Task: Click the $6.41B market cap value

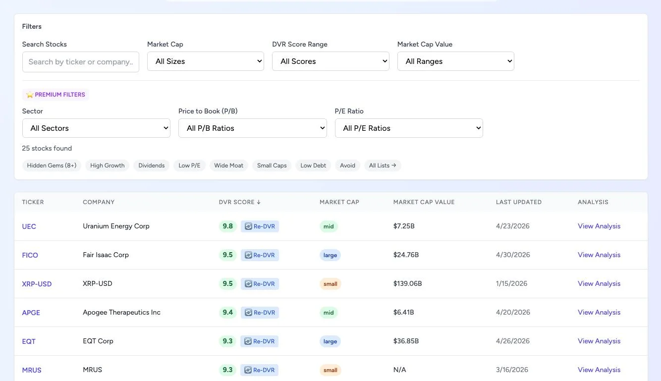Action: 404,312
